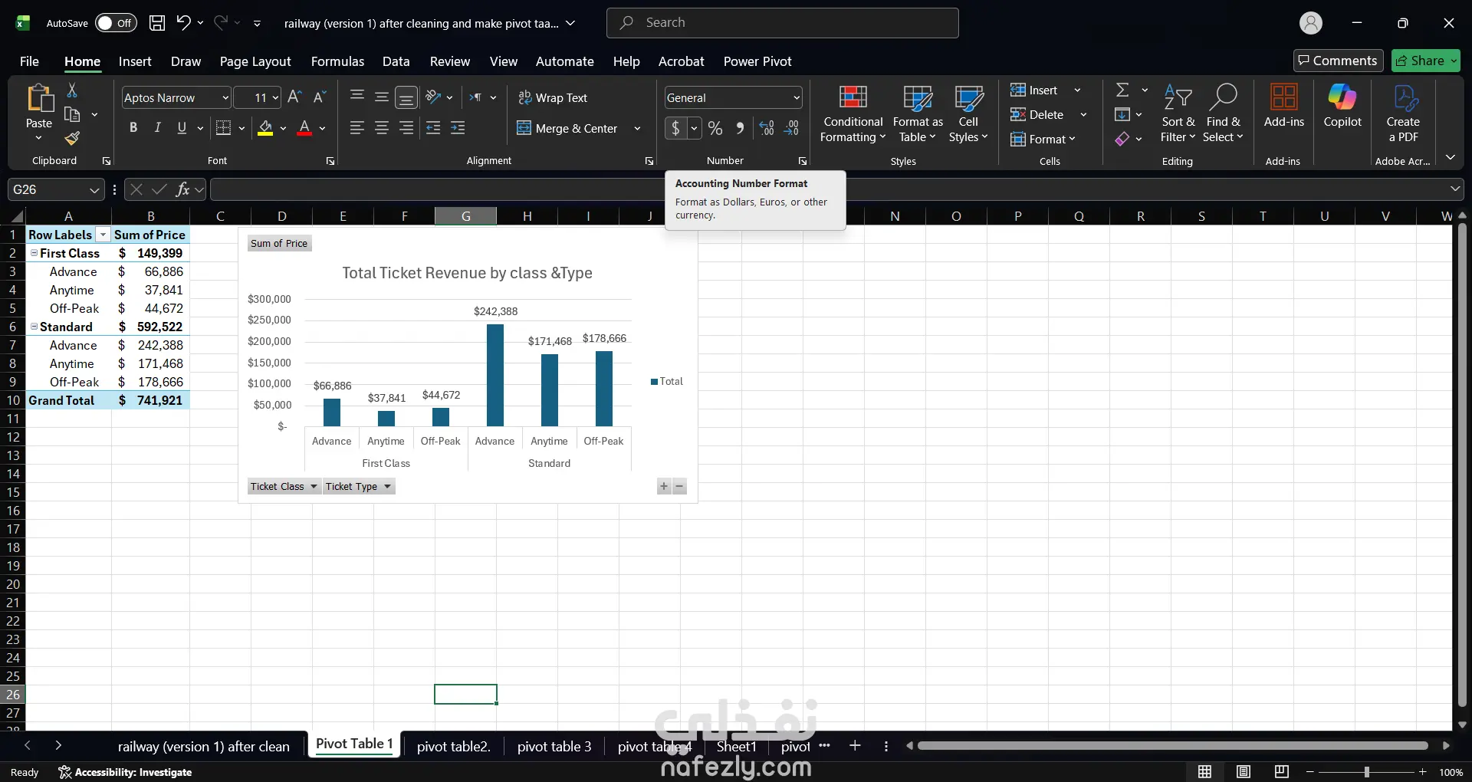Open Merge & Center dropdown arrow

click(637, 129)
